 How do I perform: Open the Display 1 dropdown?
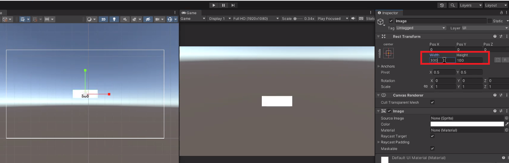tap(219, 18)
